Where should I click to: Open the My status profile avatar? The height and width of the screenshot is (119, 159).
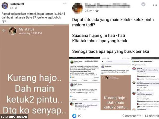tap(13, 31)
